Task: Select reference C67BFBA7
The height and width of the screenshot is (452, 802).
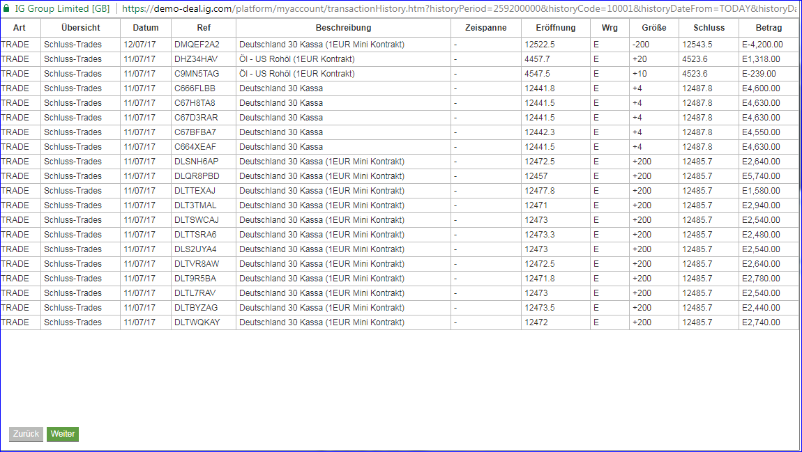Action: coord(195,132)
